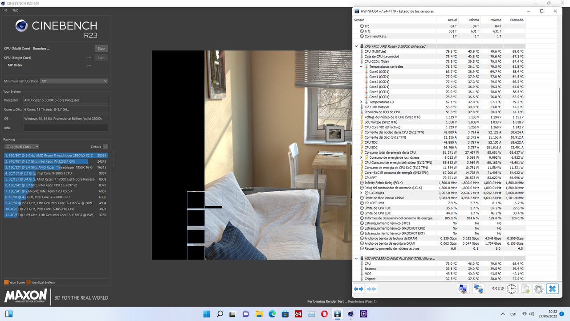Open CPU (Multi Core) ranking dropdown

[x=22, y=147]
